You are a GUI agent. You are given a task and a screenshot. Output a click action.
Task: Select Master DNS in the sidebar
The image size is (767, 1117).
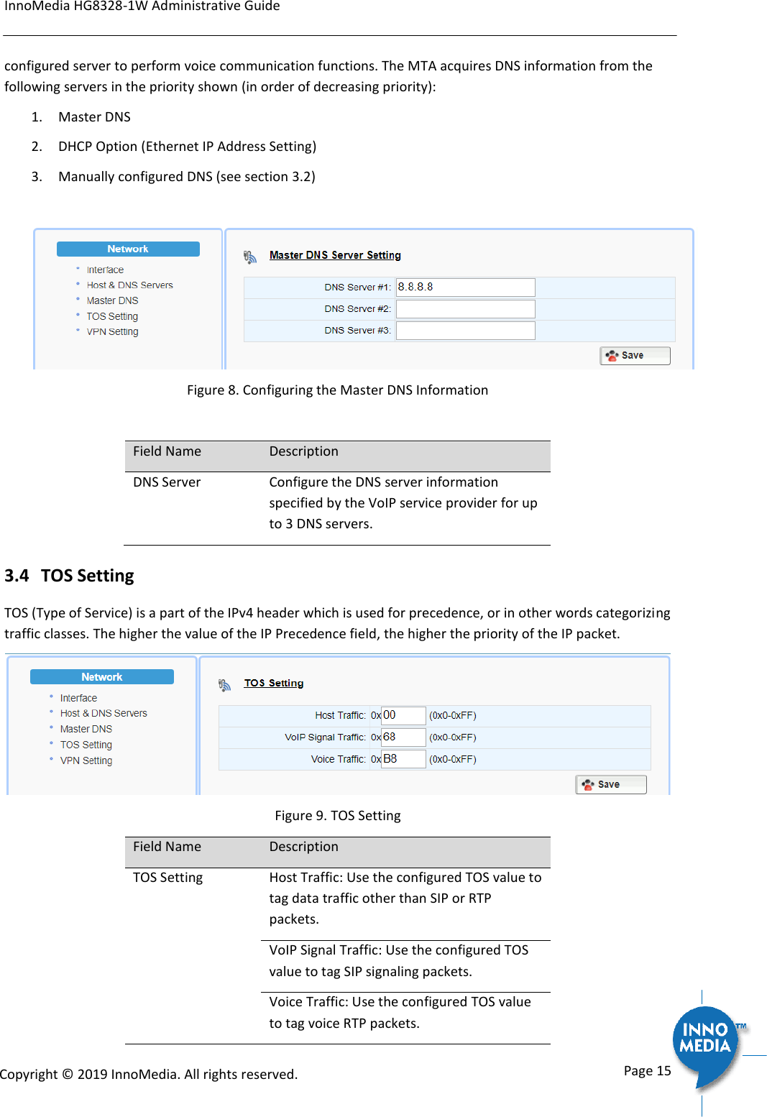[x=112, y=300]
